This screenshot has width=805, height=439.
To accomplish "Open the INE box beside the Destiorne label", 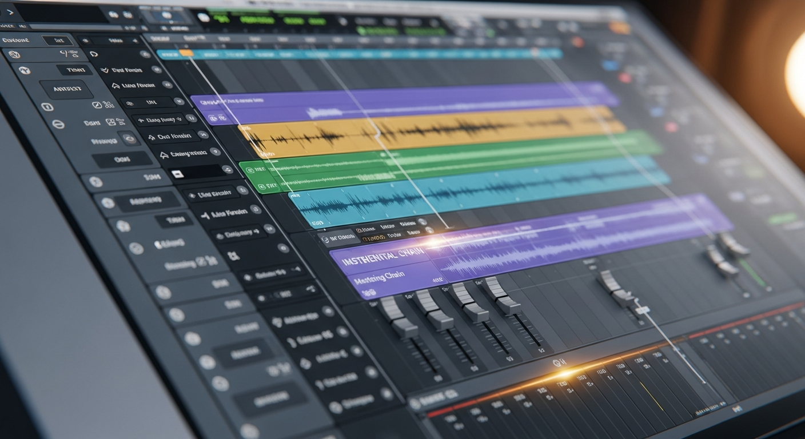I will [x=58, y=41].
